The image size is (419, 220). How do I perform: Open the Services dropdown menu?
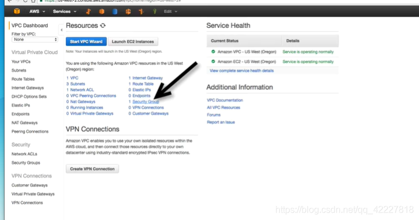pyautogui.click(x=65, y=11)
